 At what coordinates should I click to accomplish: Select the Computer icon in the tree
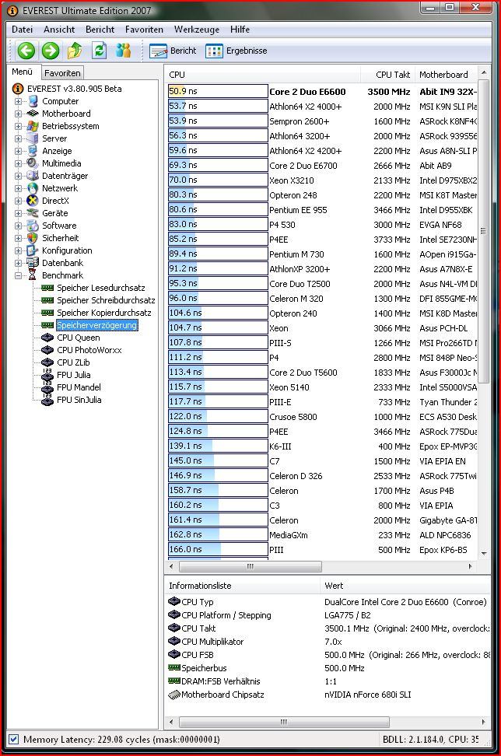(33, 101)
